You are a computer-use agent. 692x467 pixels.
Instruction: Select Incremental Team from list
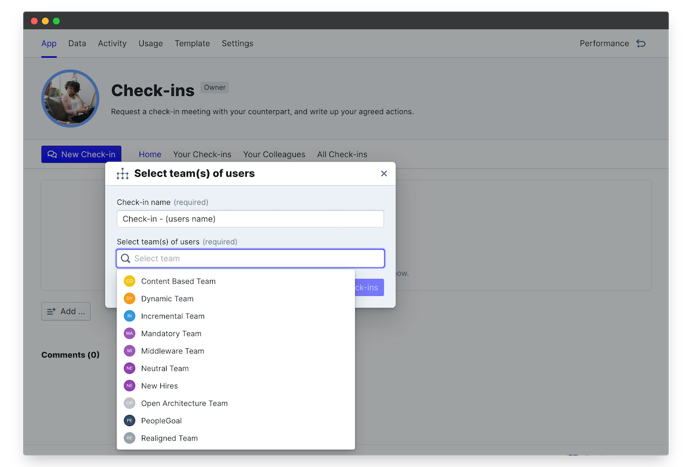point(236,316)
